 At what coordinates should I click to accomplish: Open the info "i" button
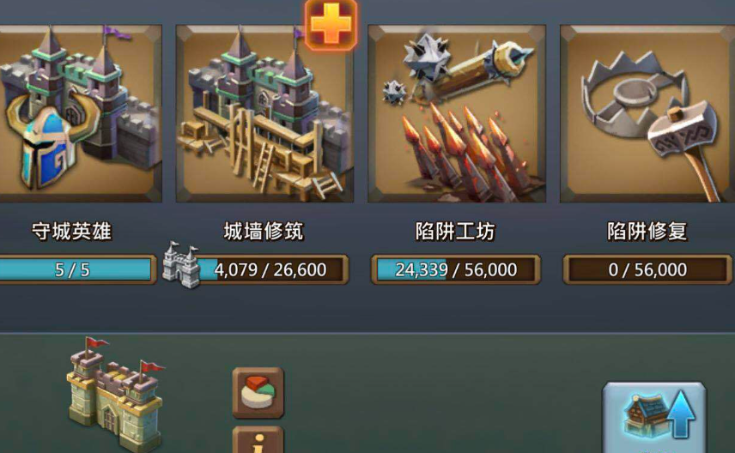(x=258, y=440)
